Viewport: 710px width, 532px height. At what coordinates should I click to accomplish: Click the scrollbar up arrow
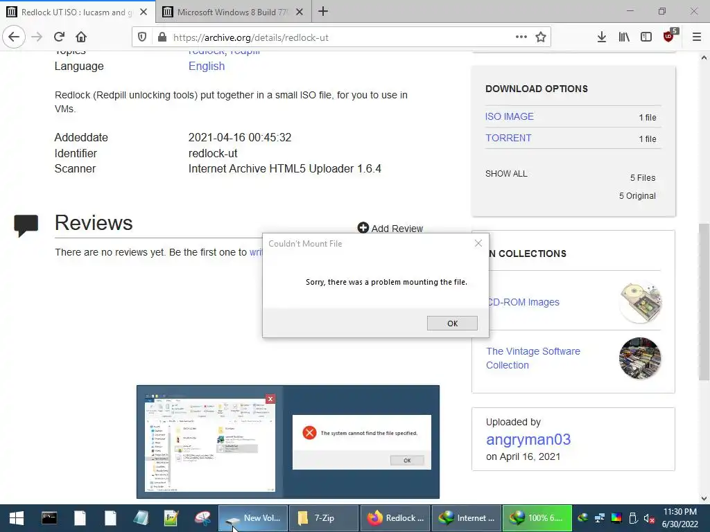tap(704, 58)
